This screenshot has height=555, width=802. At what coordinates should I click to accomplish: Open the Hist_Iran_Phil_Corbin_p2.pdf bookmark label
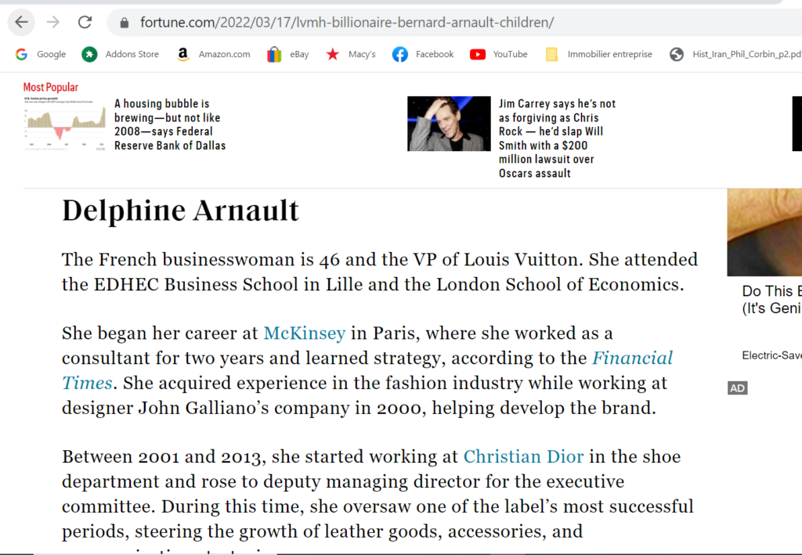tap(746, 54)
